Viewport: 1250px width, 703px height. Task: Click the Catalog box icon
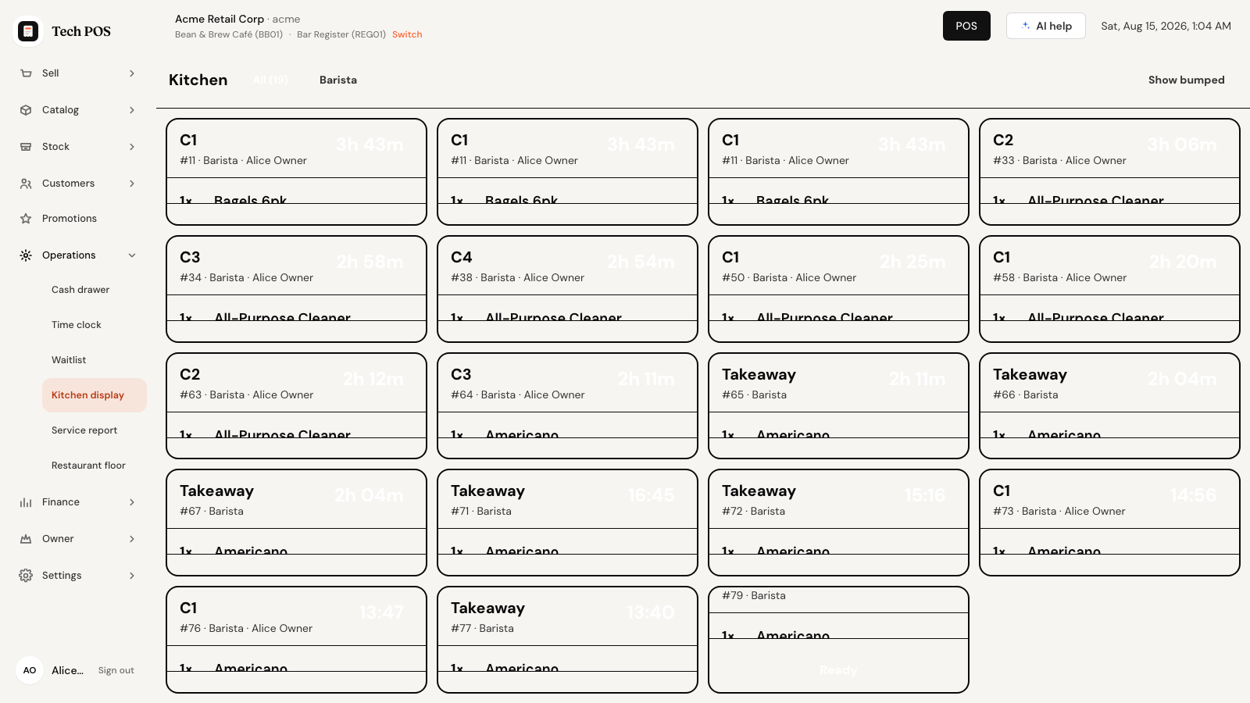[26, 110]
